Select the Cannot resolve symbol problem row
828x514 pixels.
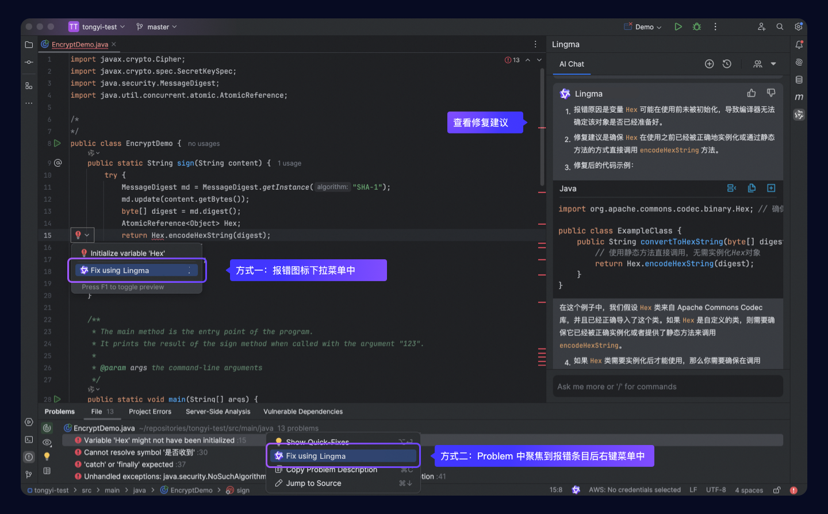[141, 452]
